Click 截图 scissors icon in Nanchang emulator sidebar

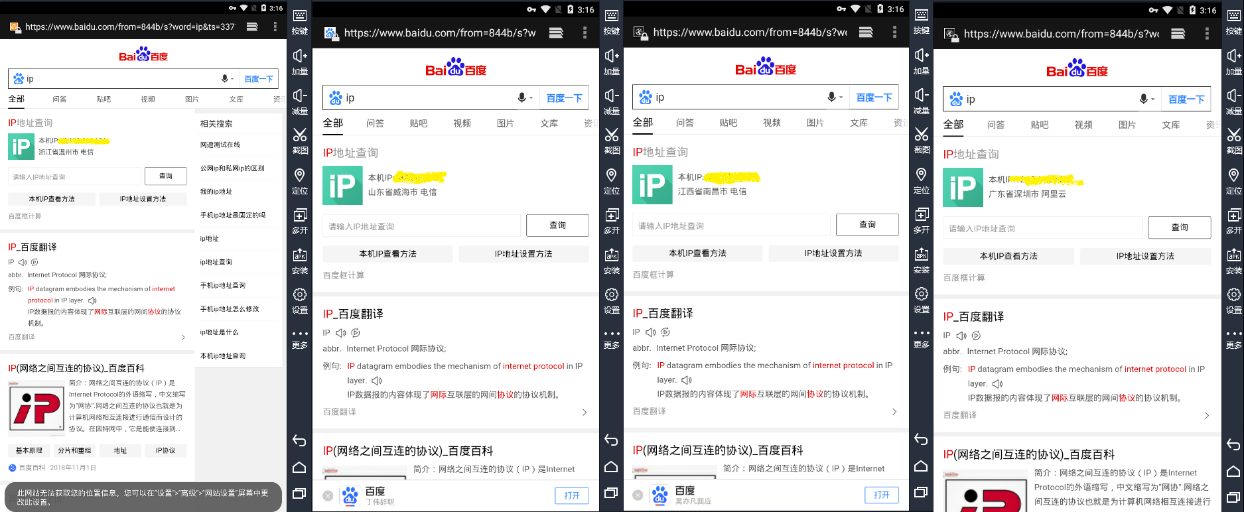coord(922,135)
